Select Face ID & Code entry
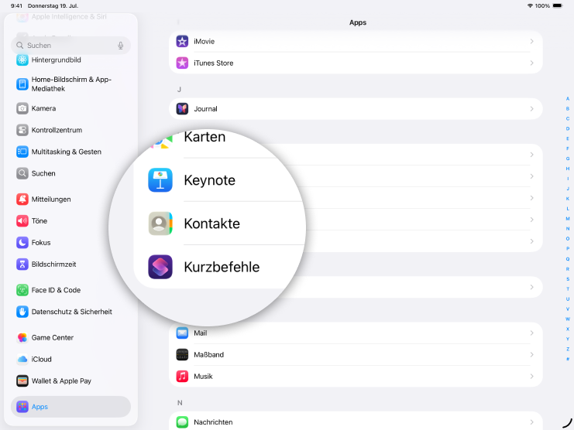The width and height of the screenshot is (574, 430). click(x=56, y=290)
